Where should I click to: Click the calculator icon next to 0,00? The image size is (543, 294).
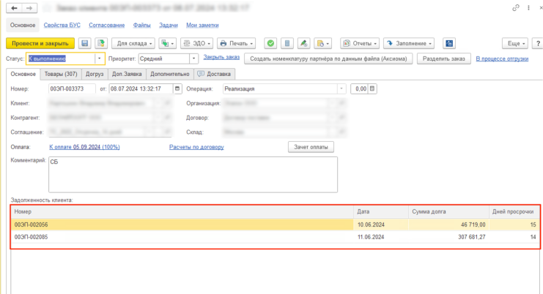[372, 88]
